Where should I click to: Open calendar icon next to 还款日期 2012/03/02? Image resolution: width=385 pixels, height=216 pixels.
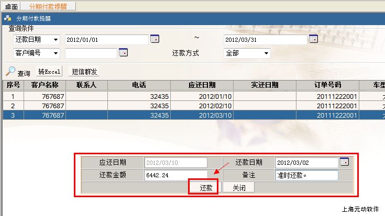pos(344,162)
